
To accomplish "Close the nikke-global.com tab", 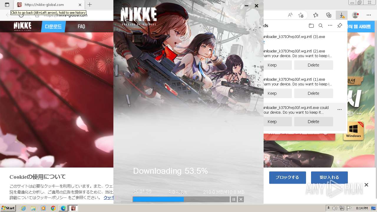I will click(80, 5).
